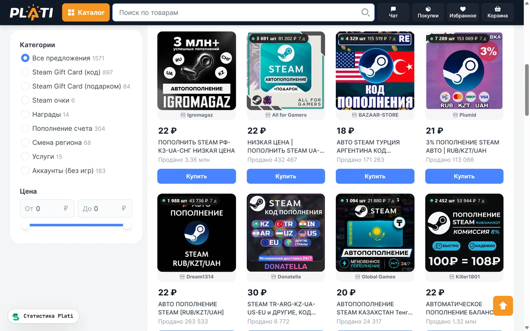Open the Killer1801 product thumbnail

point(465,233)
